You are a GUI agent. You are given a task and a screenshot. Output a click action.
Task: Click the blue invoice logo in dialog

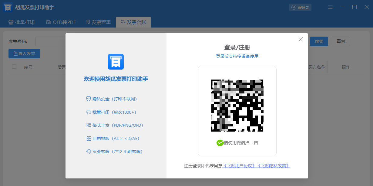(x=116, y=62)
